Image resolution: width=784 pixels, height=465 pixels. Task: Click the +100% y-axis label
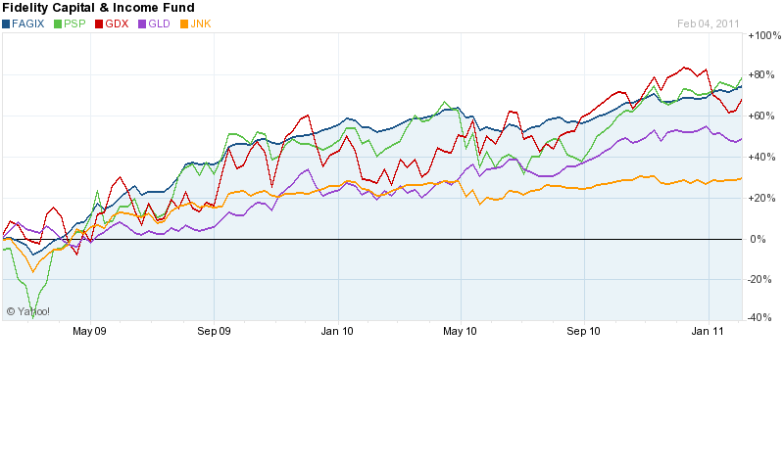[x=764, y=35]
